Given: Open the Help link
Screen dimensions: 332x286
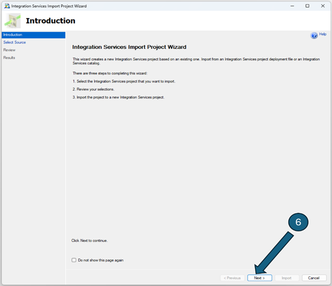Looking at the screenshot, I should tap(323, 34).
